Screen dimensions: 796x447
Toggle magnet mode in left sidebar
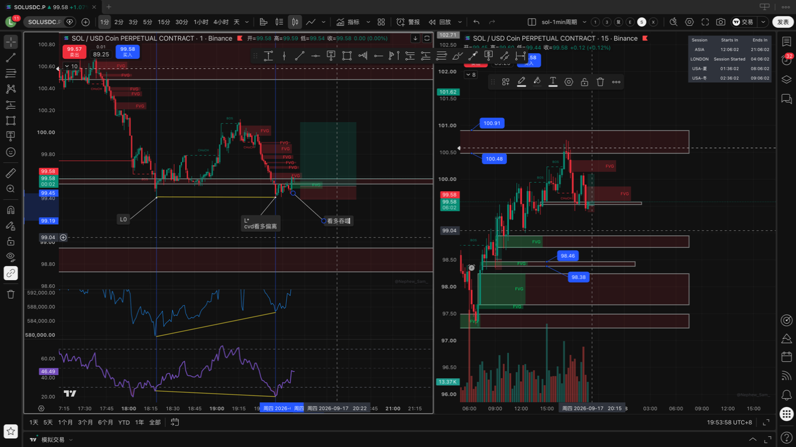coord(10,210)
